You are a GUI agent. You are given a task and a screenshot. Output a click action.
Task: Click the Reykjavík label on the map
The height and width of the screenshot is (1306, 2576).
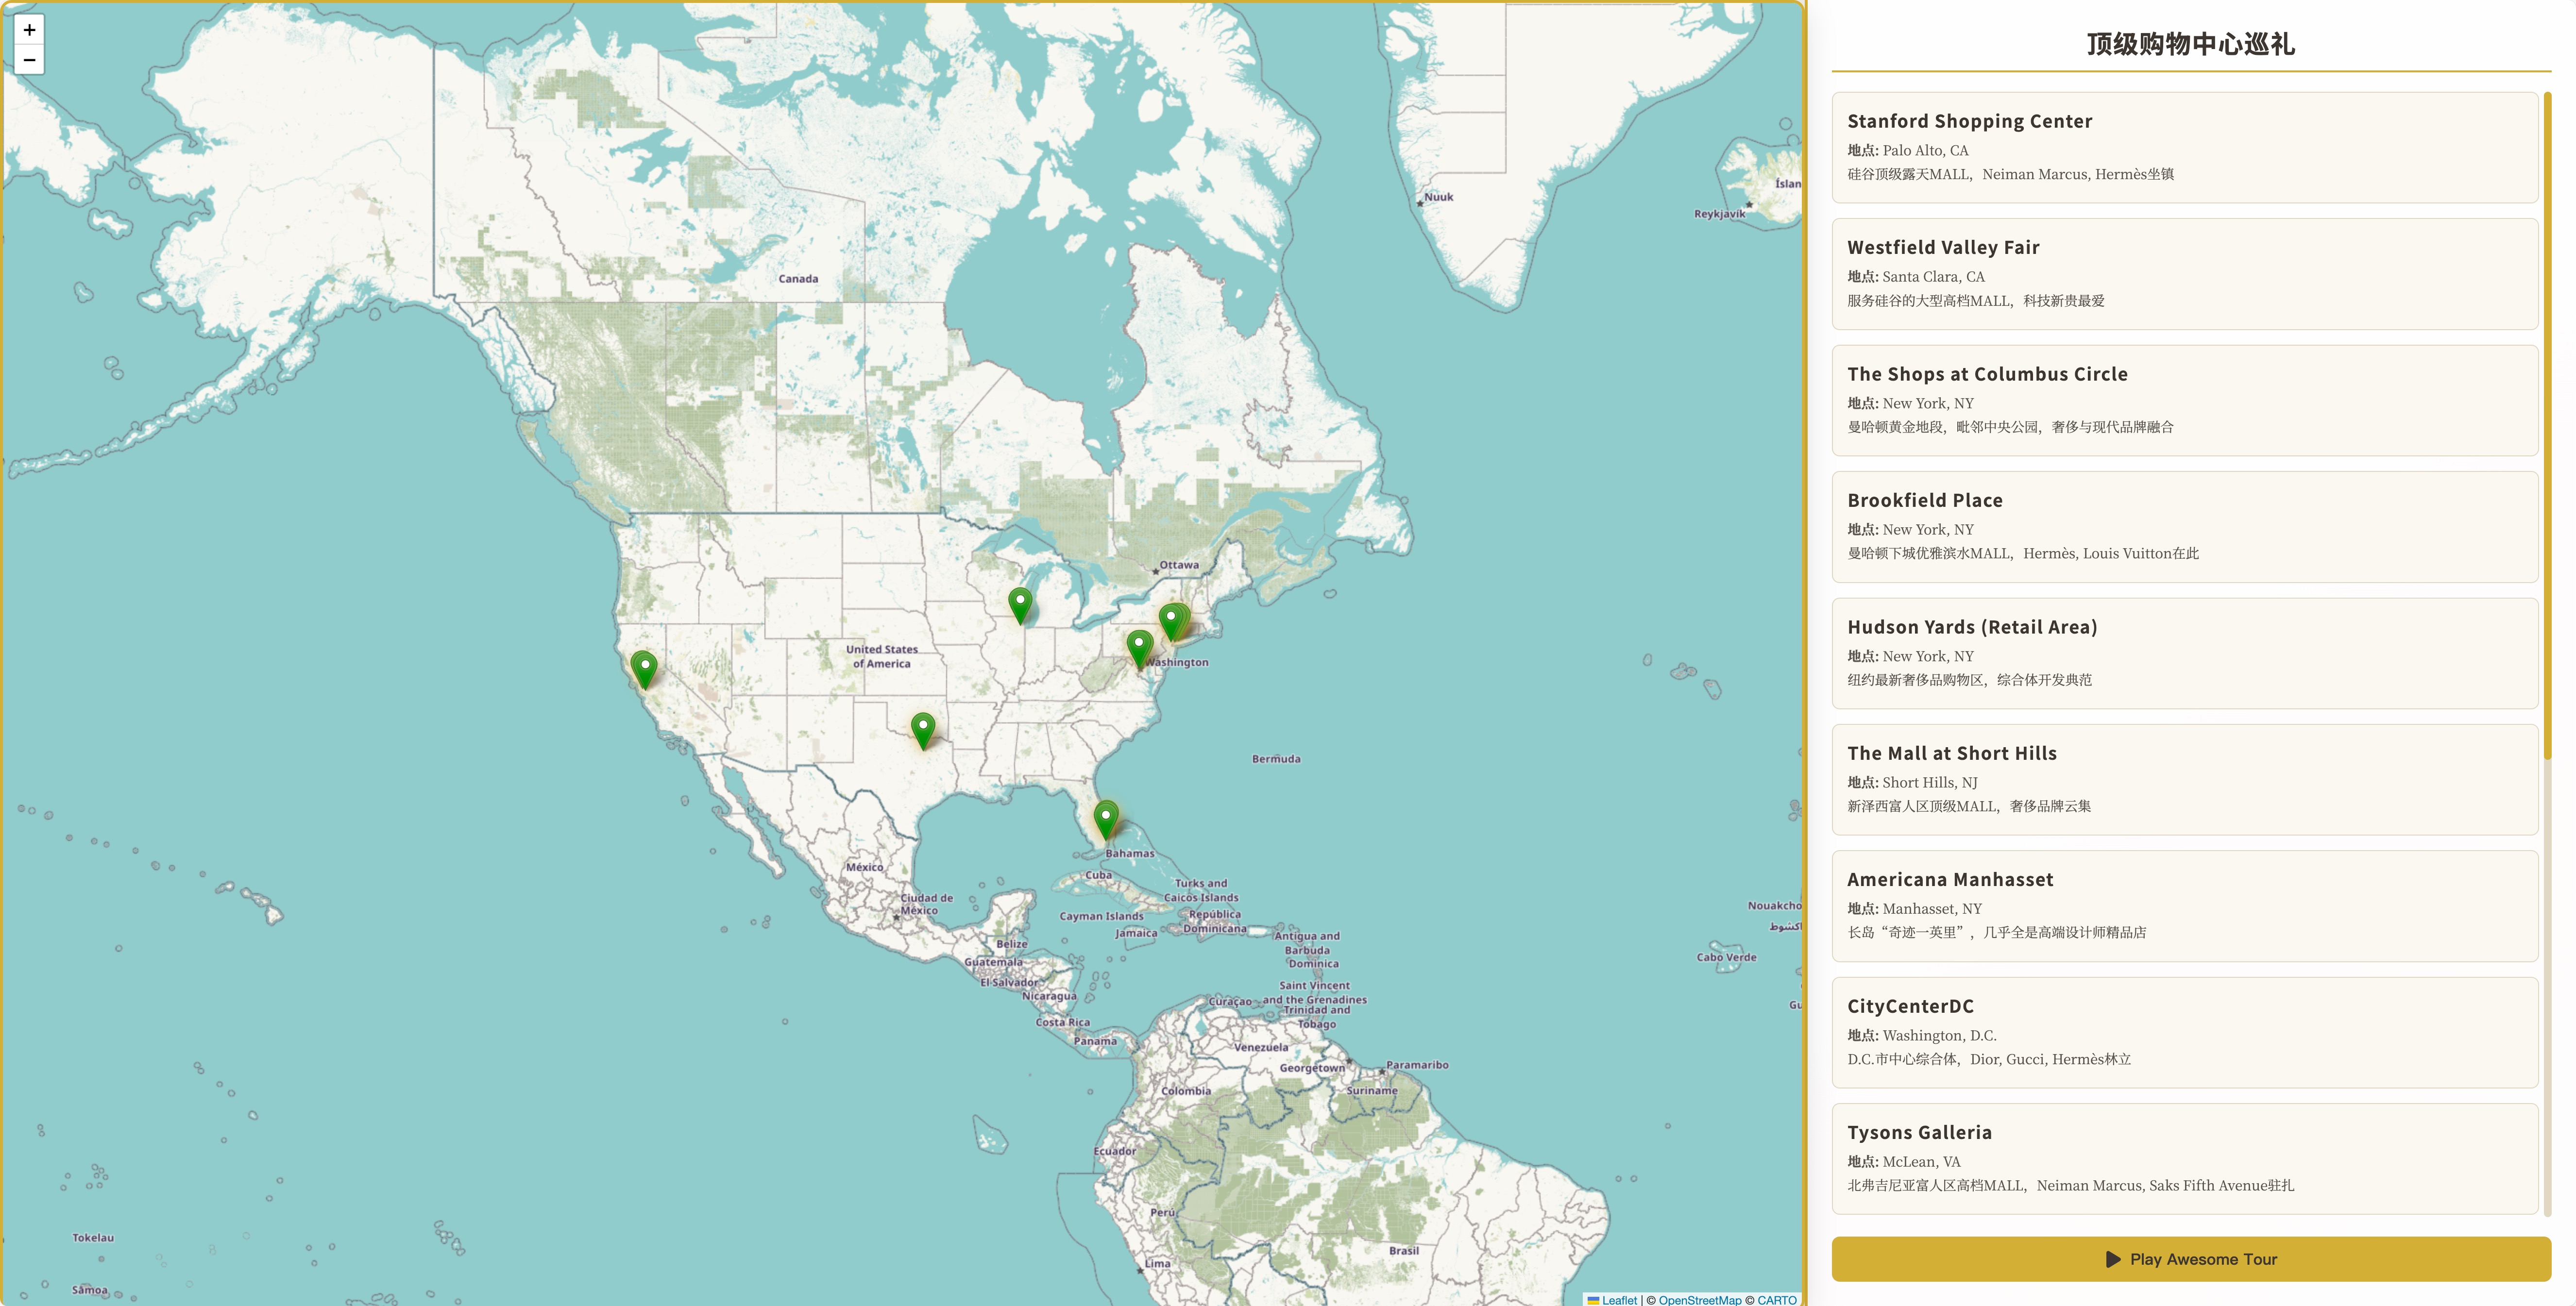(1719, 214)
